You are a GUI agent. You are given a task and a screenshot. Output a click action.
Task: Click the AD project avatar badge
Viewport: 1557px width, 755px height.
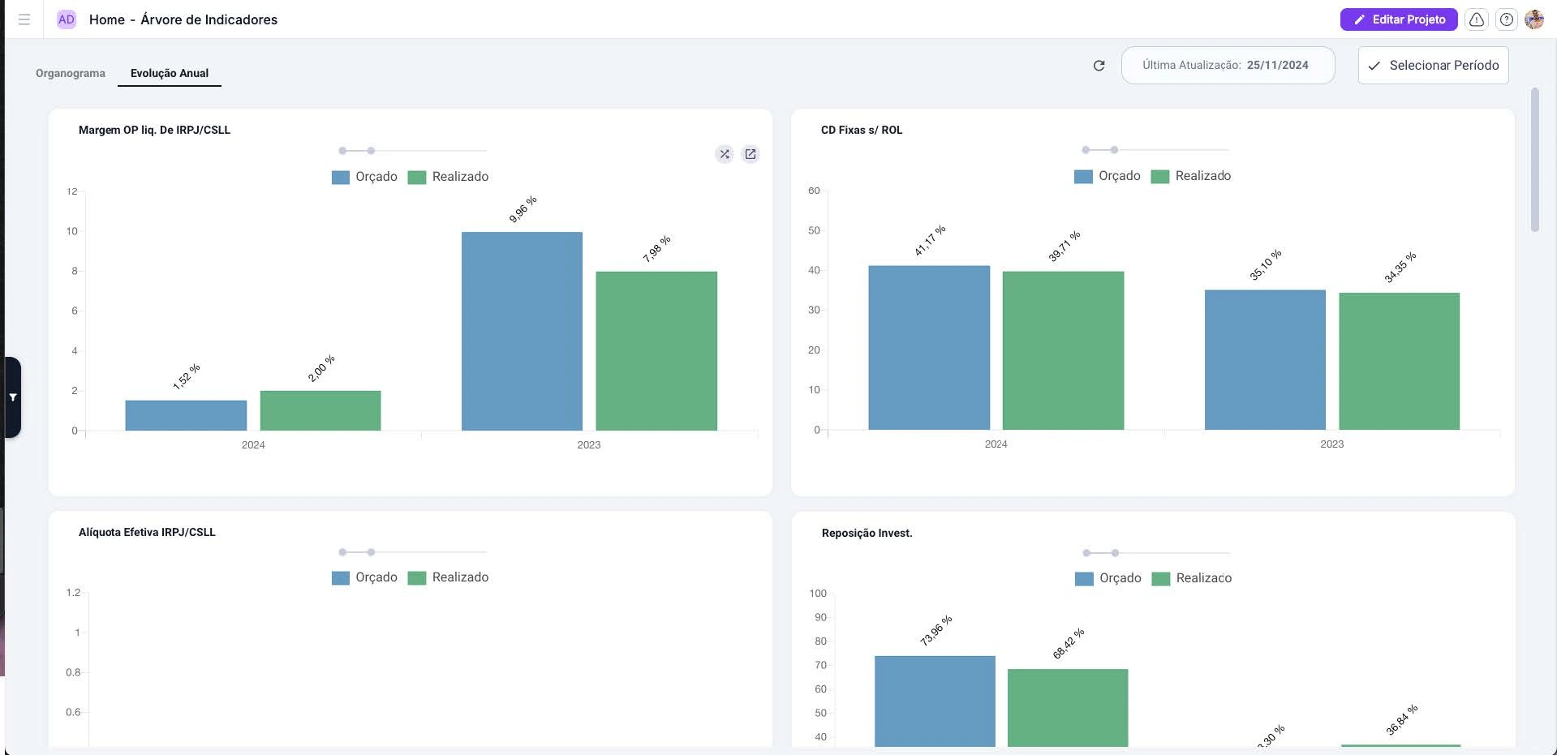[67, 19]
